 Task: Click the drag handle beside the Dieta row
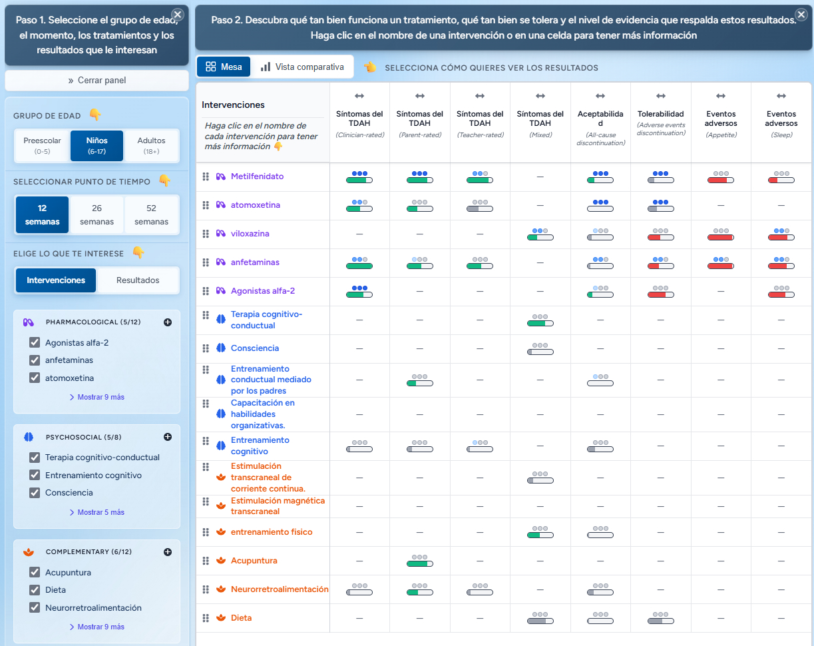tap(206, 618)
